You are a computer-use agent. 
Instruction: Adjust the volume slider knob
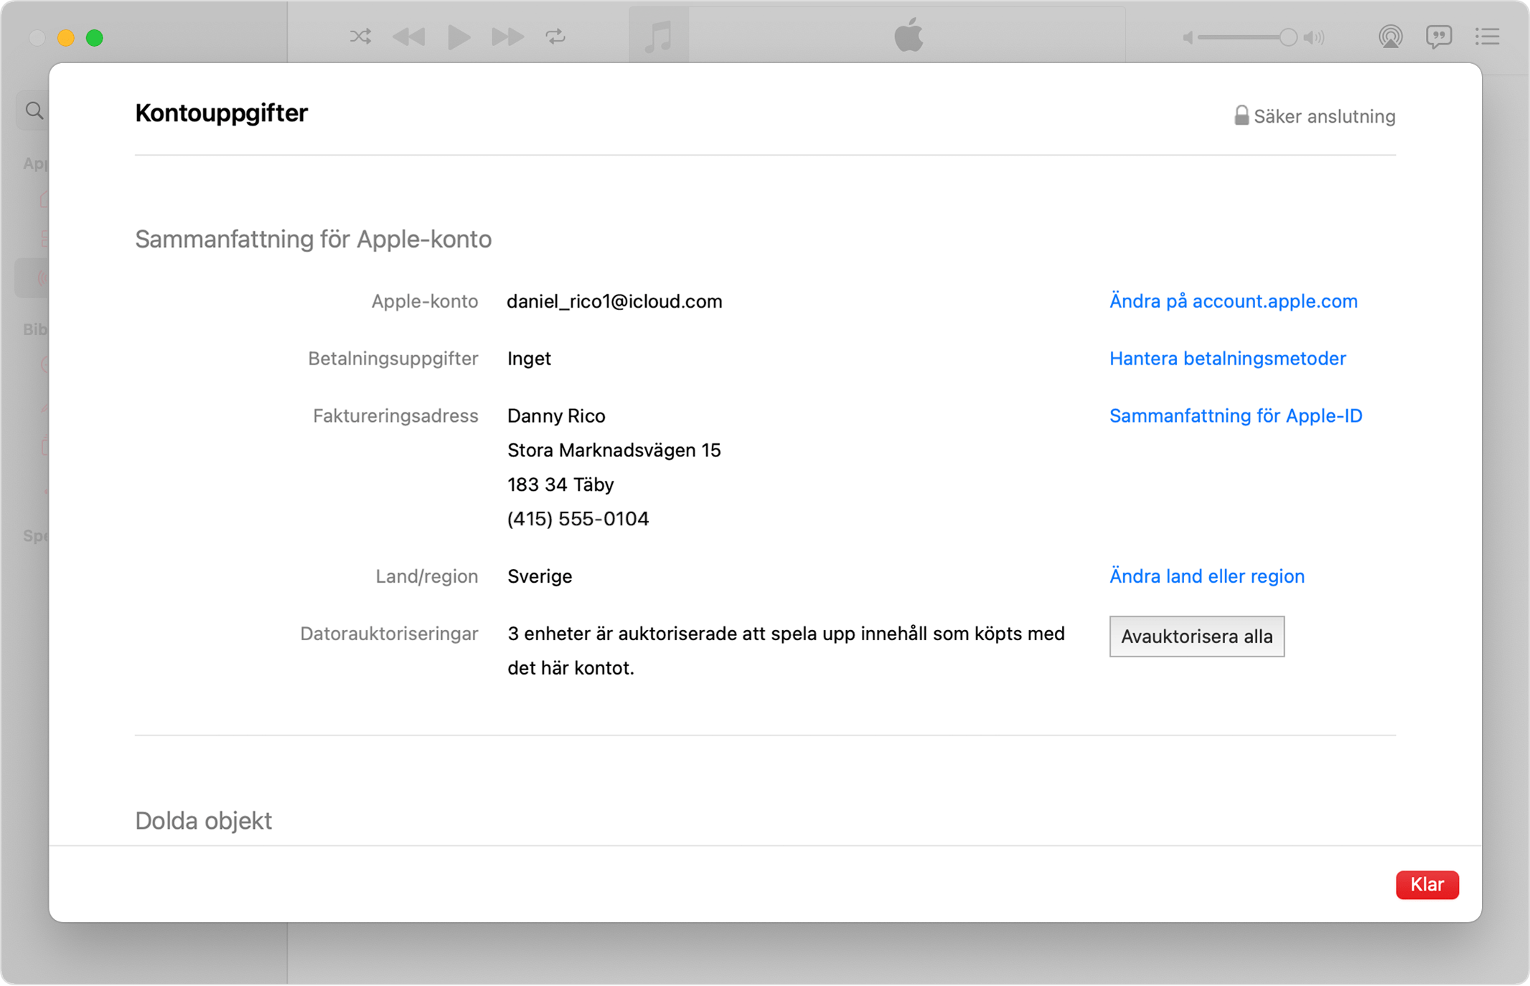coord(1288,37)
